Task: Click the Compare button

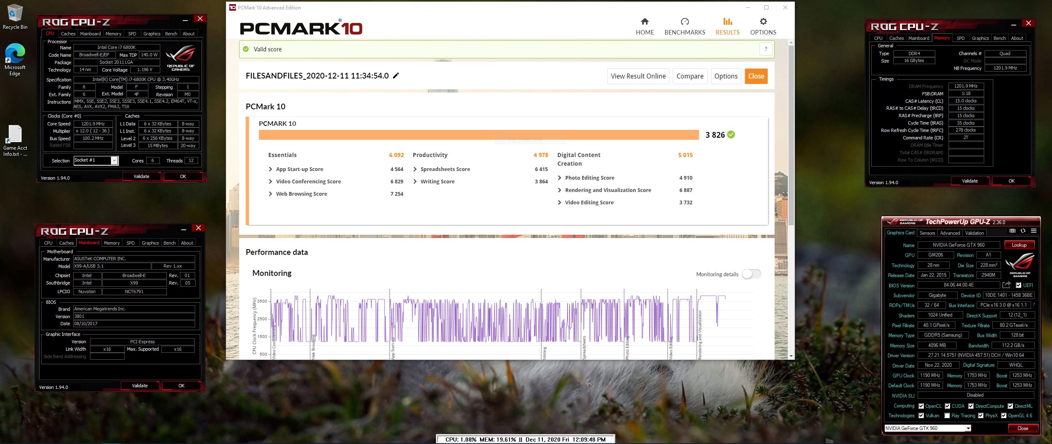Action: pos(690,76)
